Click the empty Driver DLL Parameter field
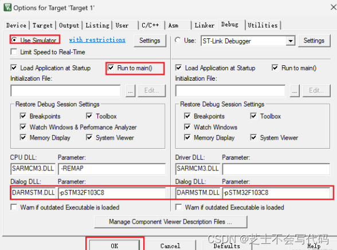Viewport: 337px width, 250px height. pyautogui.click(x=276, y=169)
